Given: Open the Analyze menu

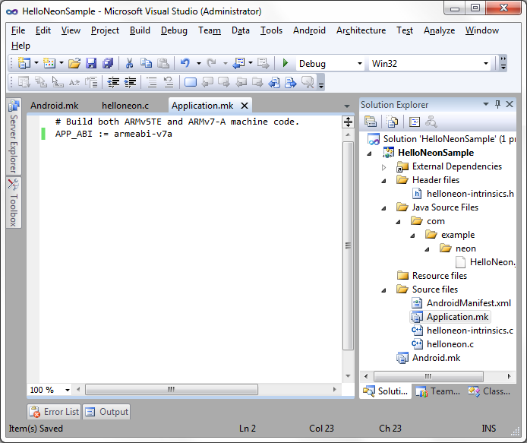Looking at the screenshot, I should 439,30.
